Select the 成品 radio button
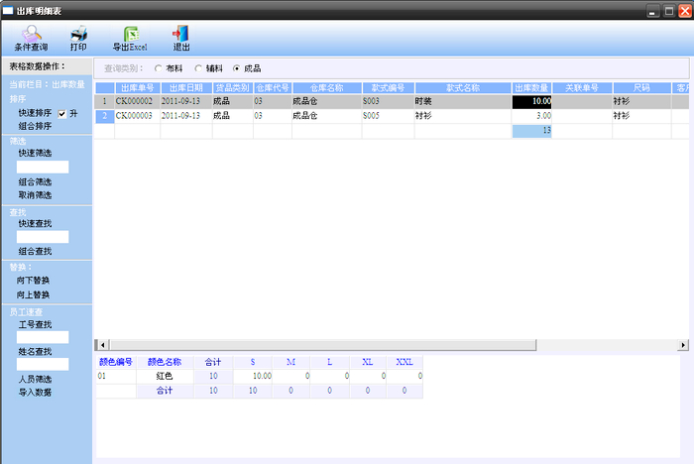Image resolution: width=694 pixels, height=464 pixels. point(235,68)
